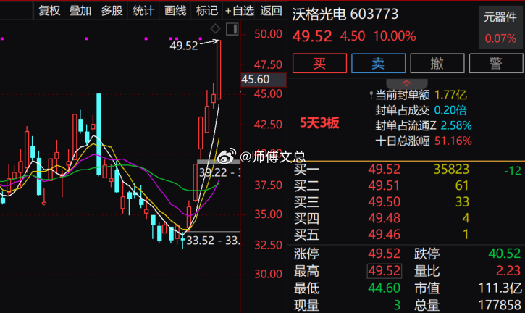Click the 复权 toolbar item
The image size is (525, 313).
click(49, 10)
